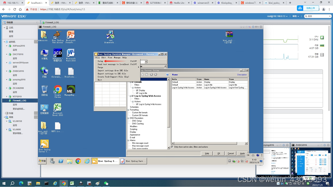Click the Windows host search icon

(x=12, y=184)
